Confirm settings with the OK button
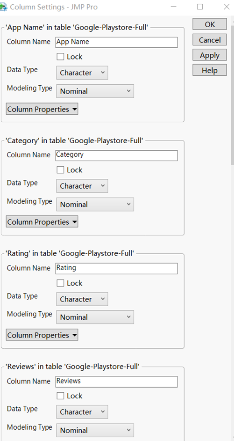This screenshot has width=234, height=441. (x=210, y=24)
